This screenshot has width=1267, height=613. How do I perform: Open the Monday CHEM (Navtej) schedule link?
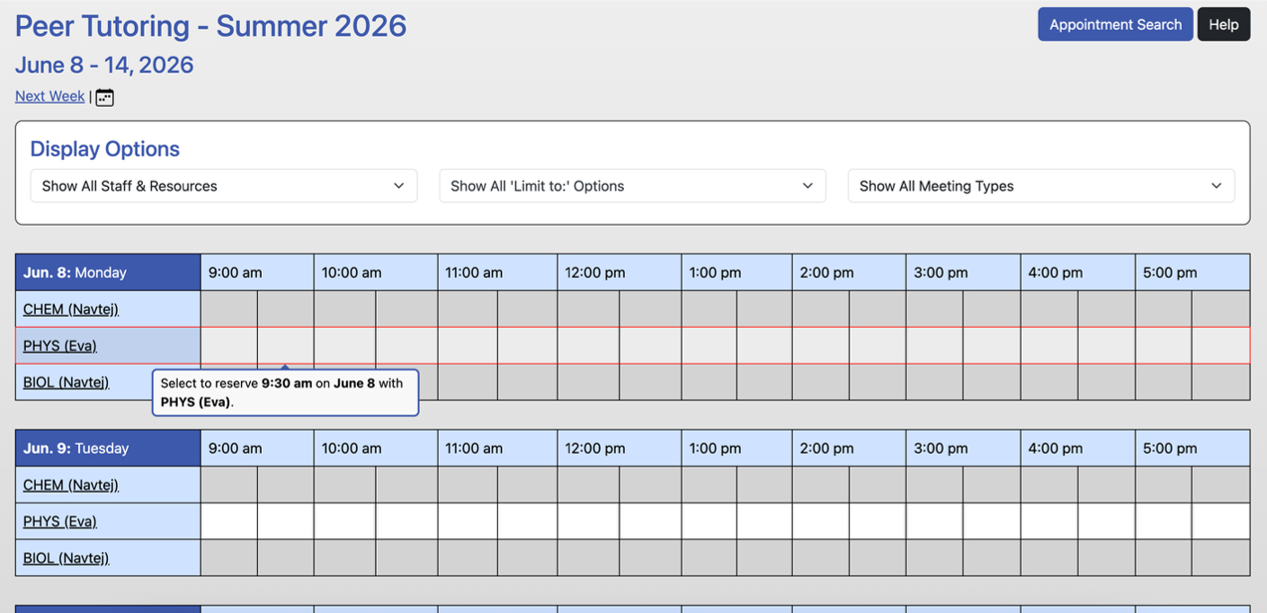click(x=71, y=309)
